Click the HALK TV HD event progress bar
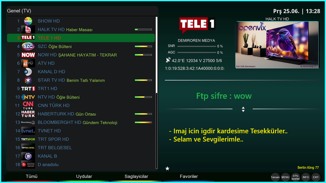Image resolution: width=326 pixels, height=183 pixels. [143, 29]
